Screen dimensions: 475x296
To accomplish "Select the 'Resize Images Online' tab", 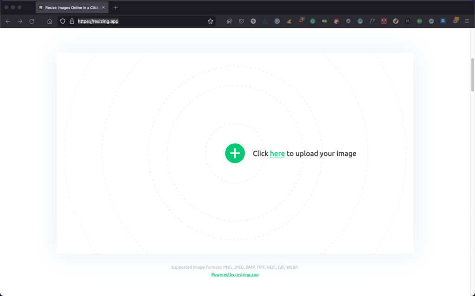I will [x=70, y=7].
